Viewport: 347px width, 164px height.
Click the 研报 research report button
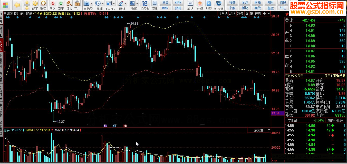click(x=178, y=2)
